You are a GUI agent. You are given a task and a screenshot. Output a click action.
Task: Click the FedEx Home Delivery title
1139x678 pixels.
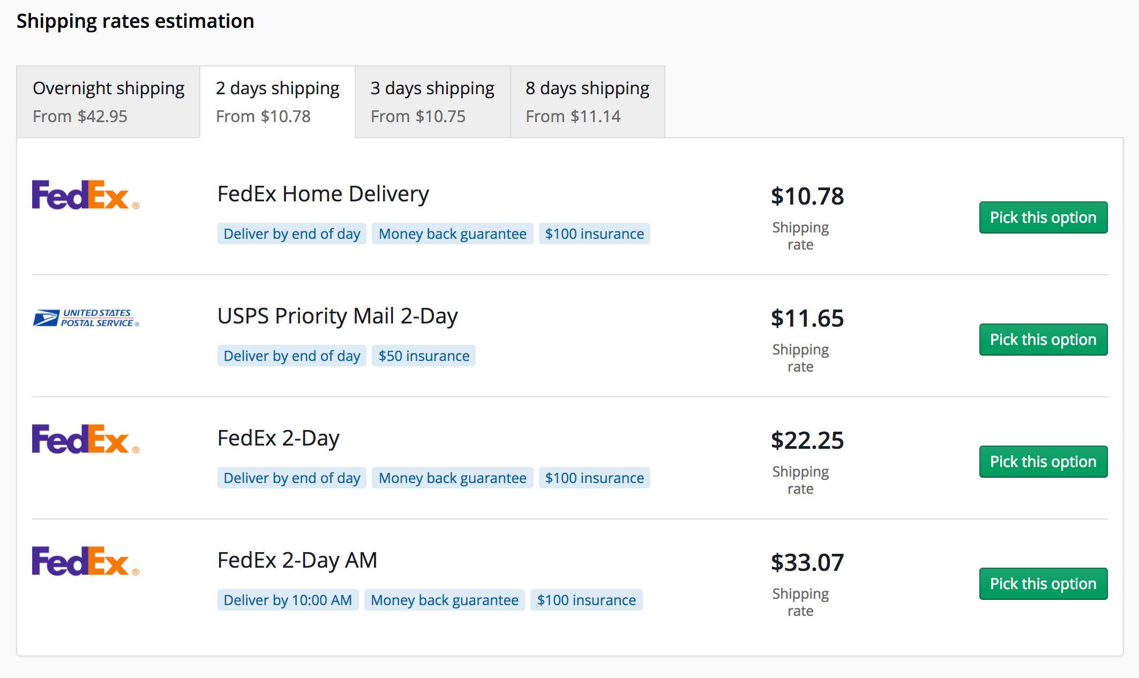click(323, 194)
